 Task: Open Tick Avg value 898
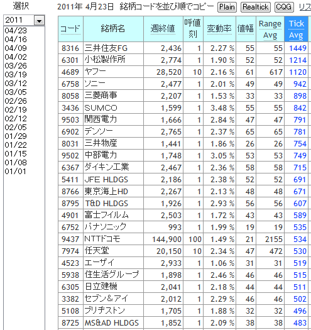click(300, 96)
